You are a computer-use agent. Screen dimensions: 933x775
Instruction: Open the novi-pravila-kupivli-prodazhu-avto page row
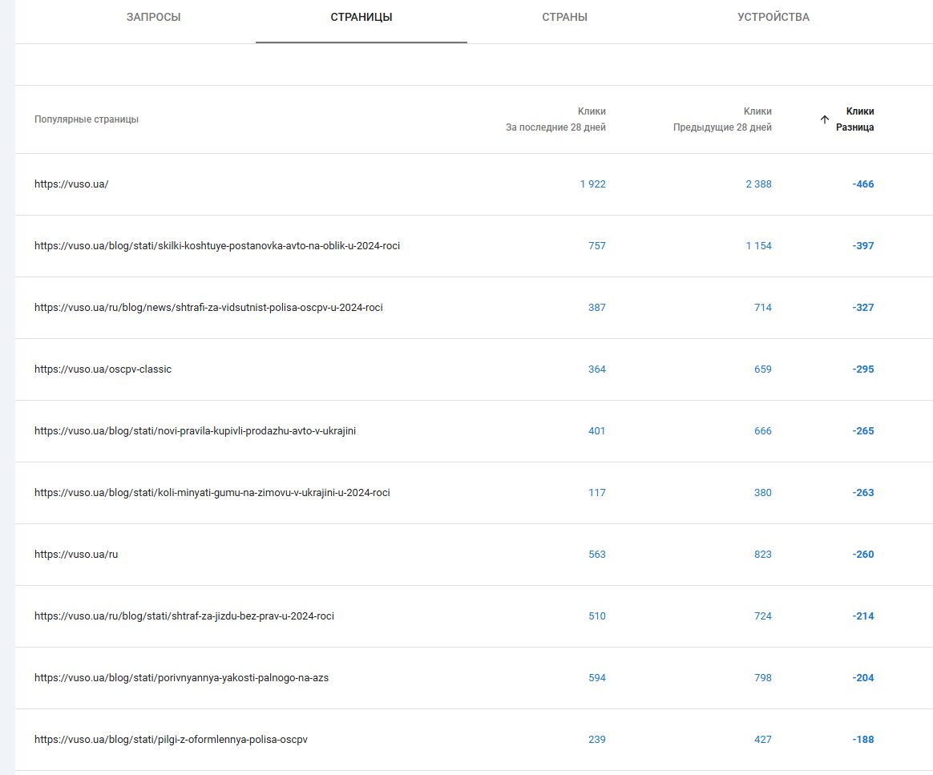pos(195,431)
